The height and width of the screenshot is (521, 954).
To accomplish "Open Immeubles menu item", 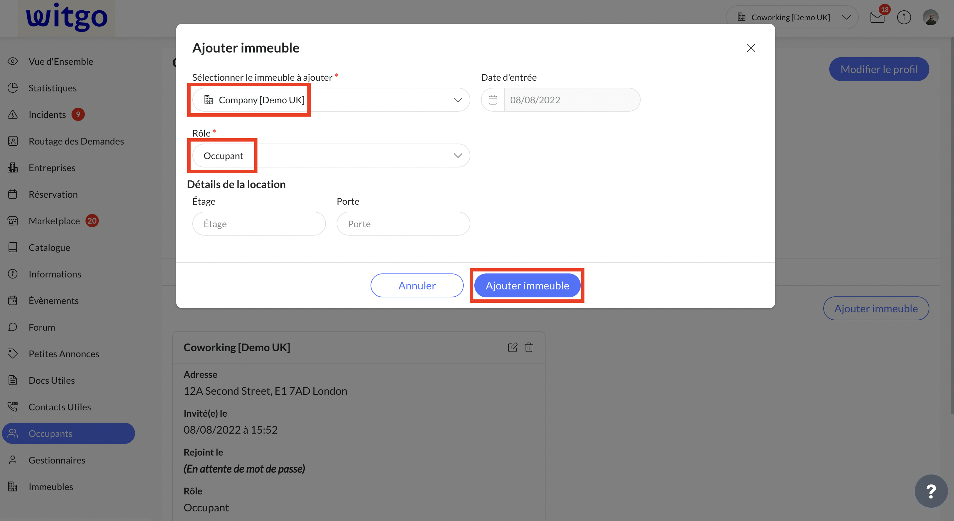I will pyautogui.click(x=69, y=486).
